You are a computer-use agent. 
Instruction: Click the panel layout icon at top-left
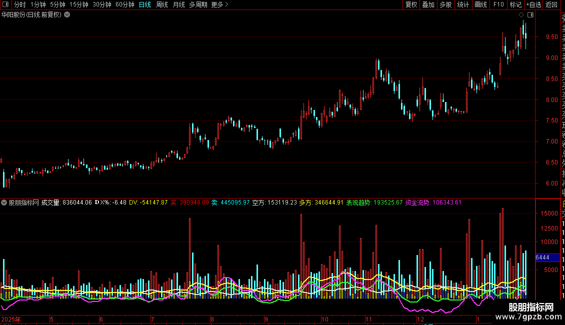[x=5, y=4]
